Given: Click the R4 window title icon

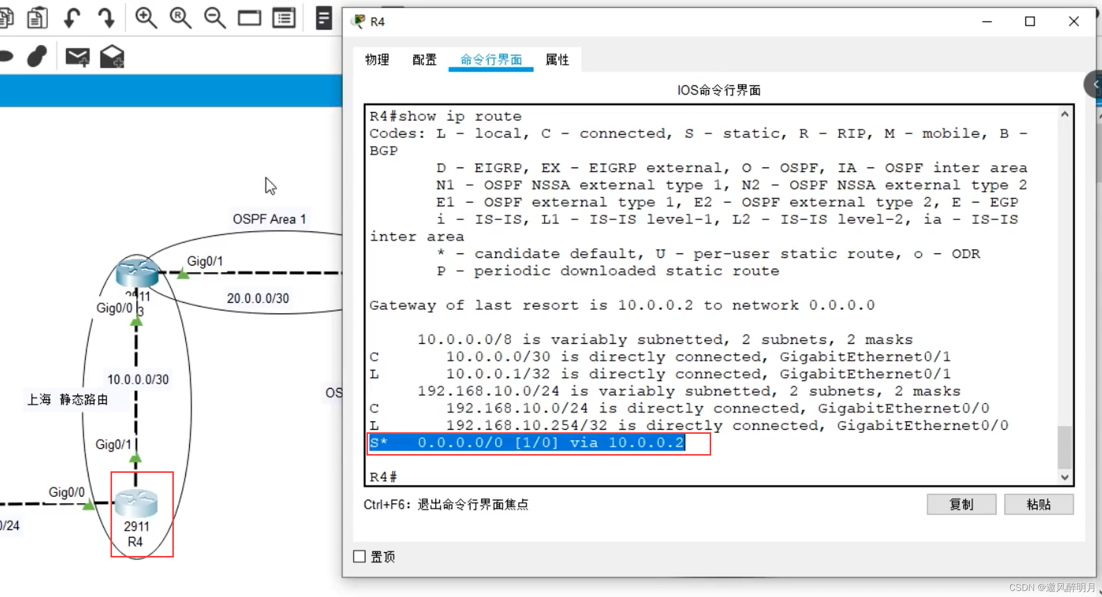Looking at the screenshot, I should pos(359,21).
